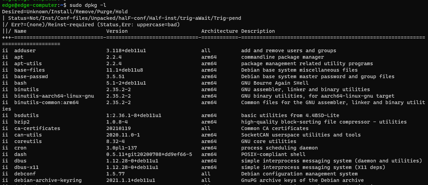This screenshot has width=428, height=185.
Task: Click the can-utils package name
Action: coord(28,135)
